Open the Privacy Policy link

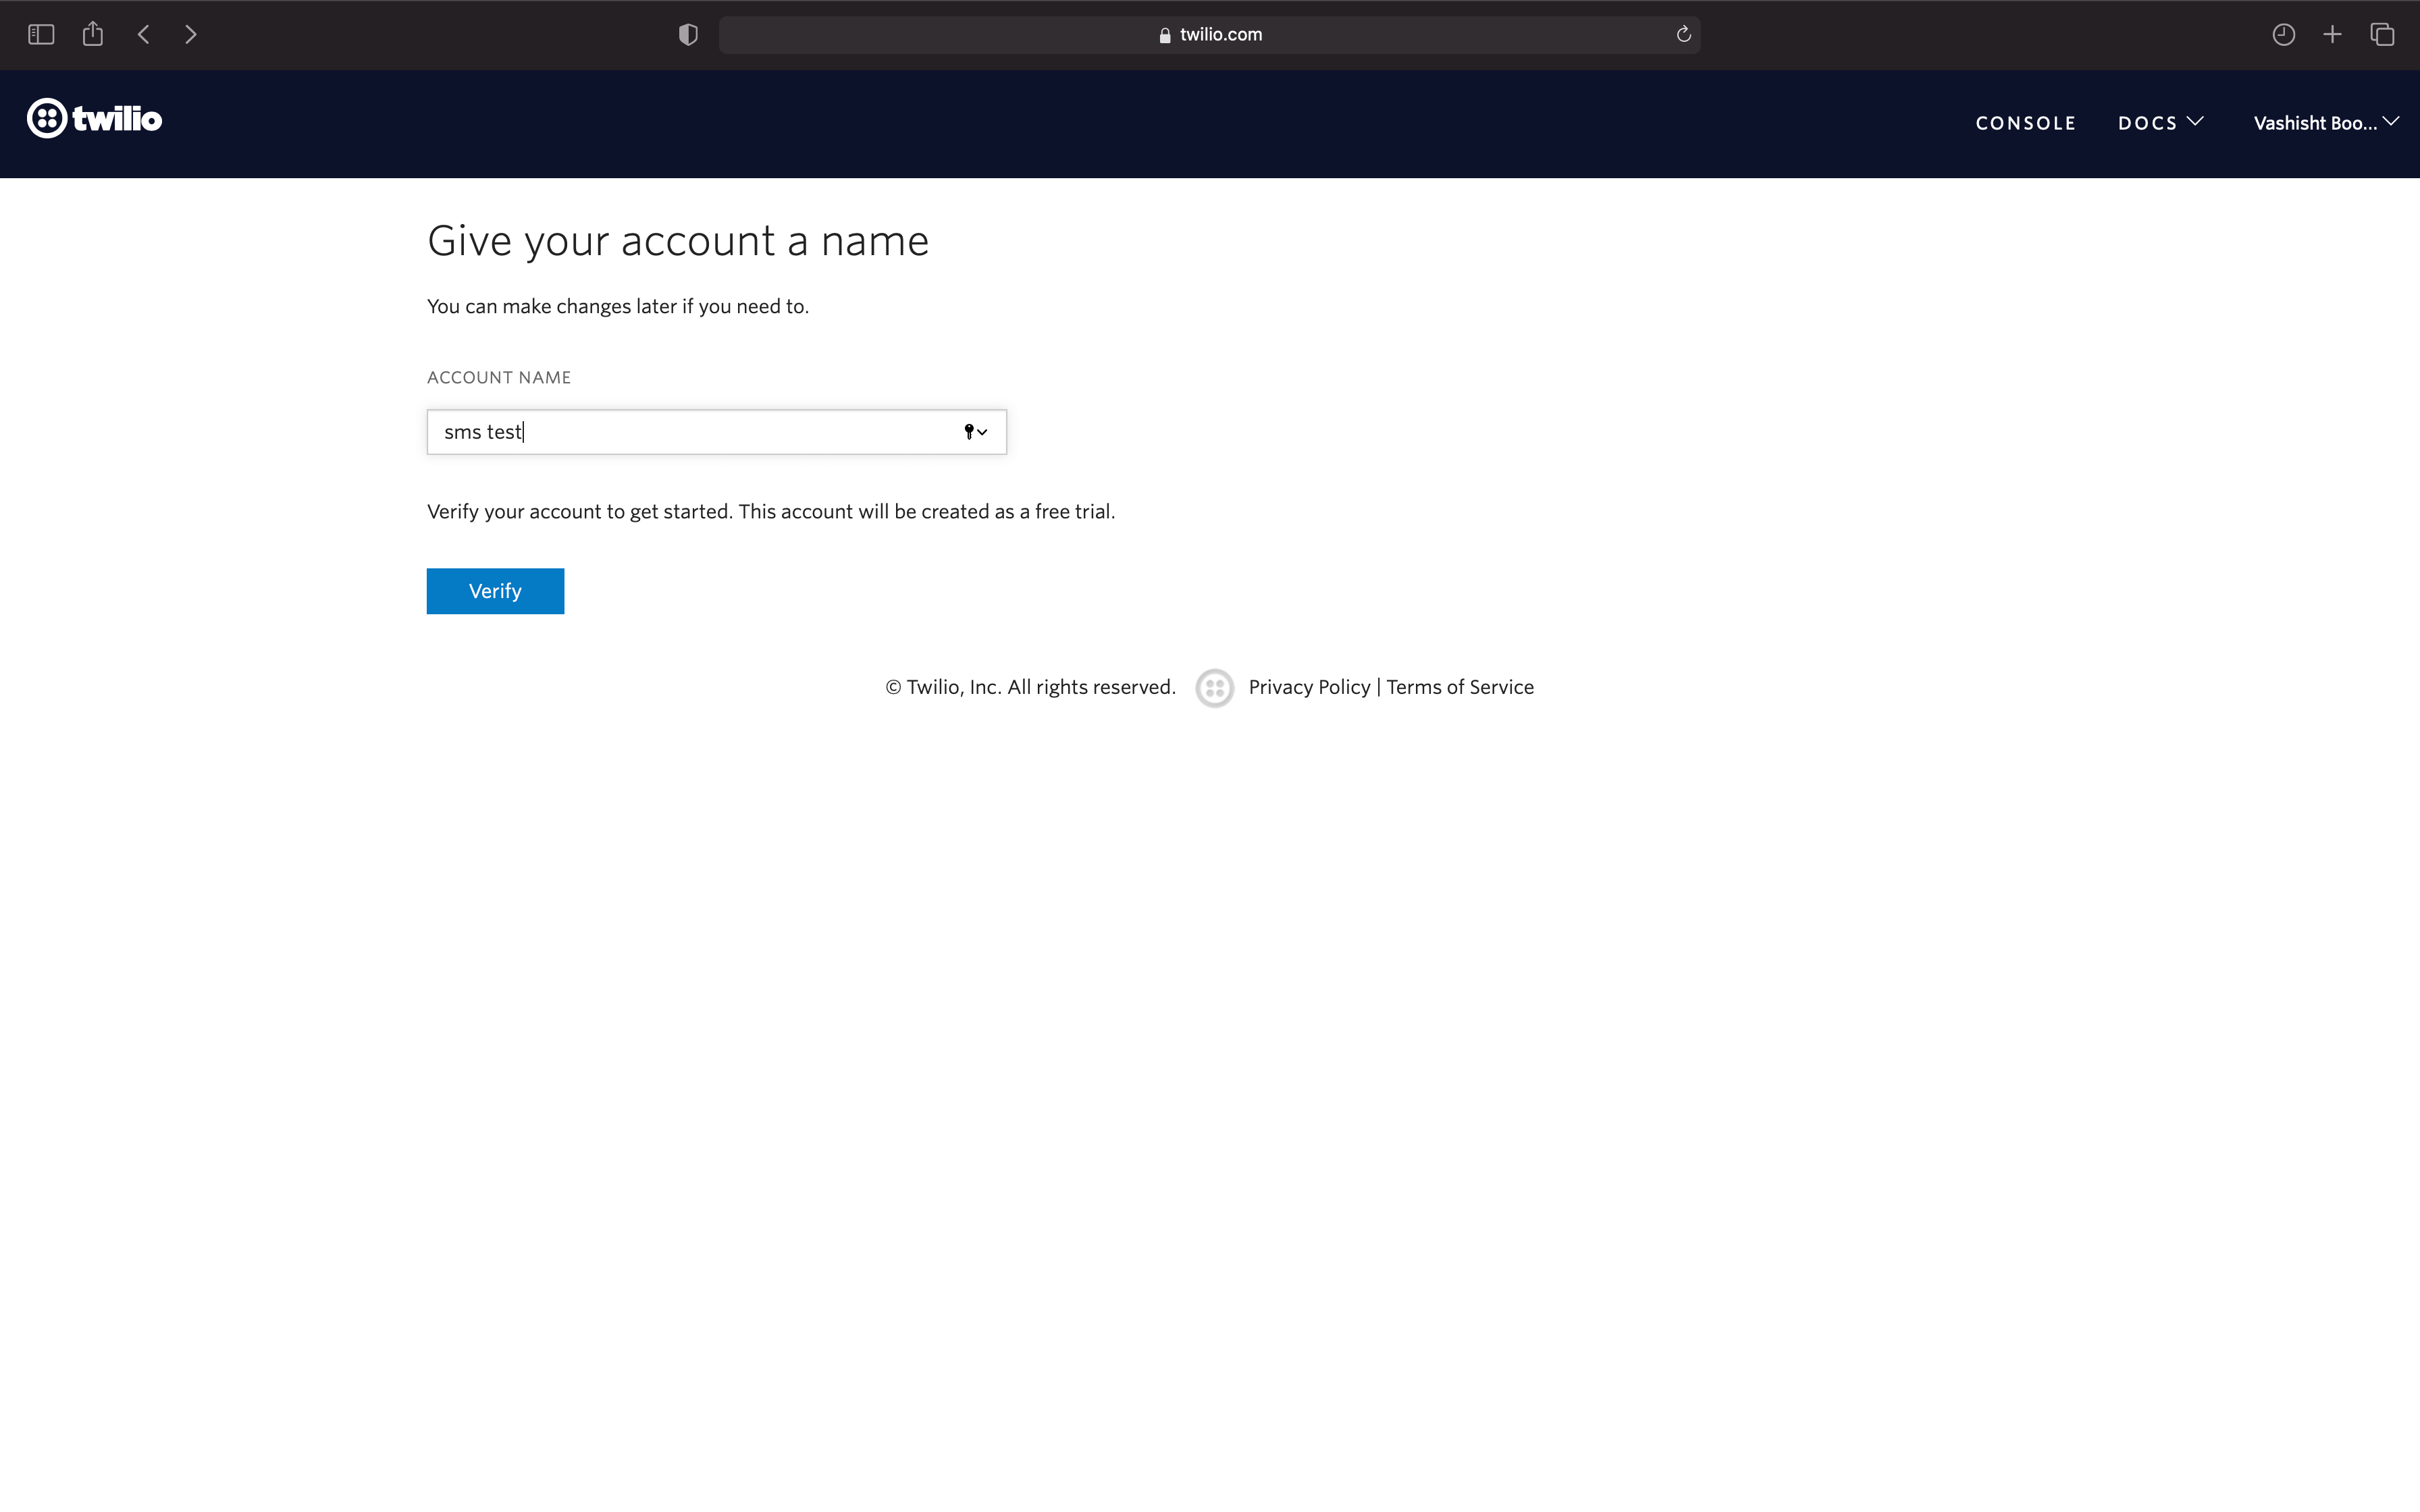point(1309,687)
